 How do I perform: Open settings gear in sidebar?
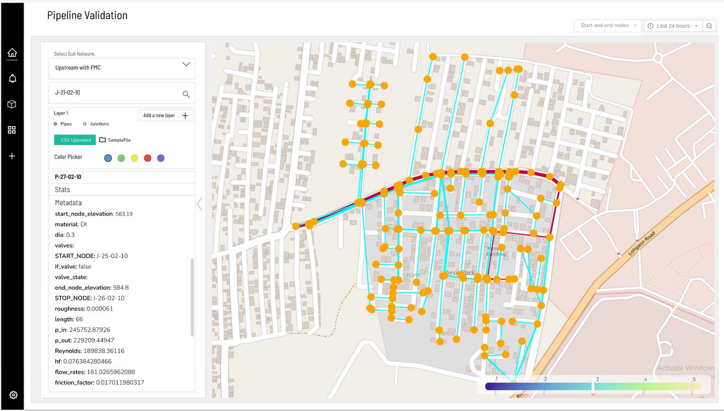(x=13, y=395)
